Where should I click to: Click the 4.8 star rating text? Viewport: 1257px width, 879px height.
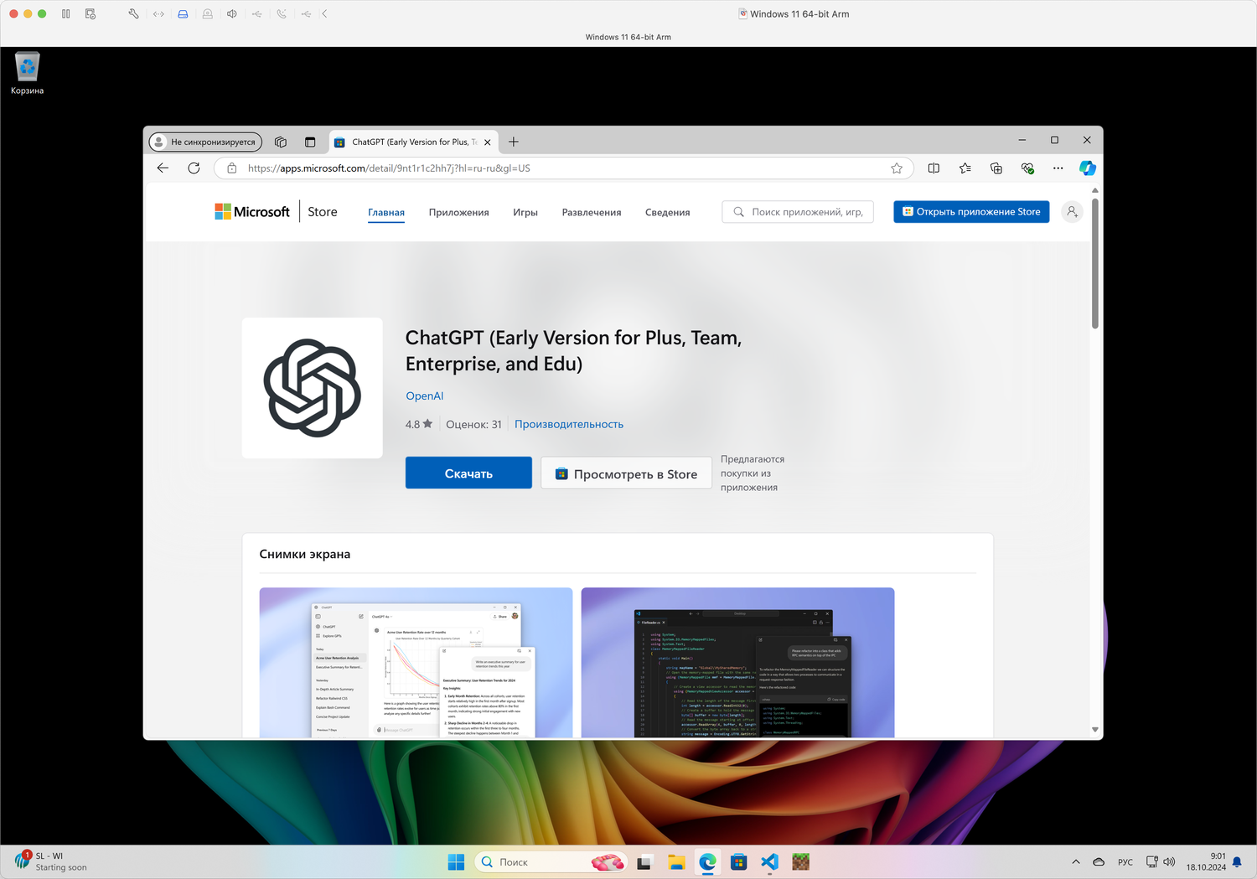(419, 424)
